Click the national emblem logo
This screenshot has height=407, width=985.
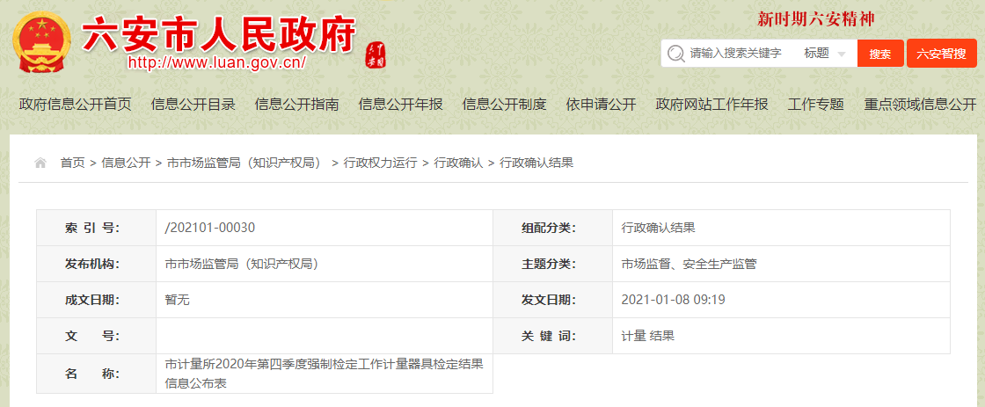tap(43, 42)
